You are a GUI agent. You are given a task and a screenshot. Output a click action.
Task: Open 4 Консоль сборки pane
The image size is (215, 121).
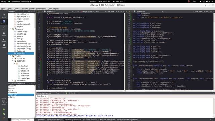pyautogui.click(x=90, y=120)
